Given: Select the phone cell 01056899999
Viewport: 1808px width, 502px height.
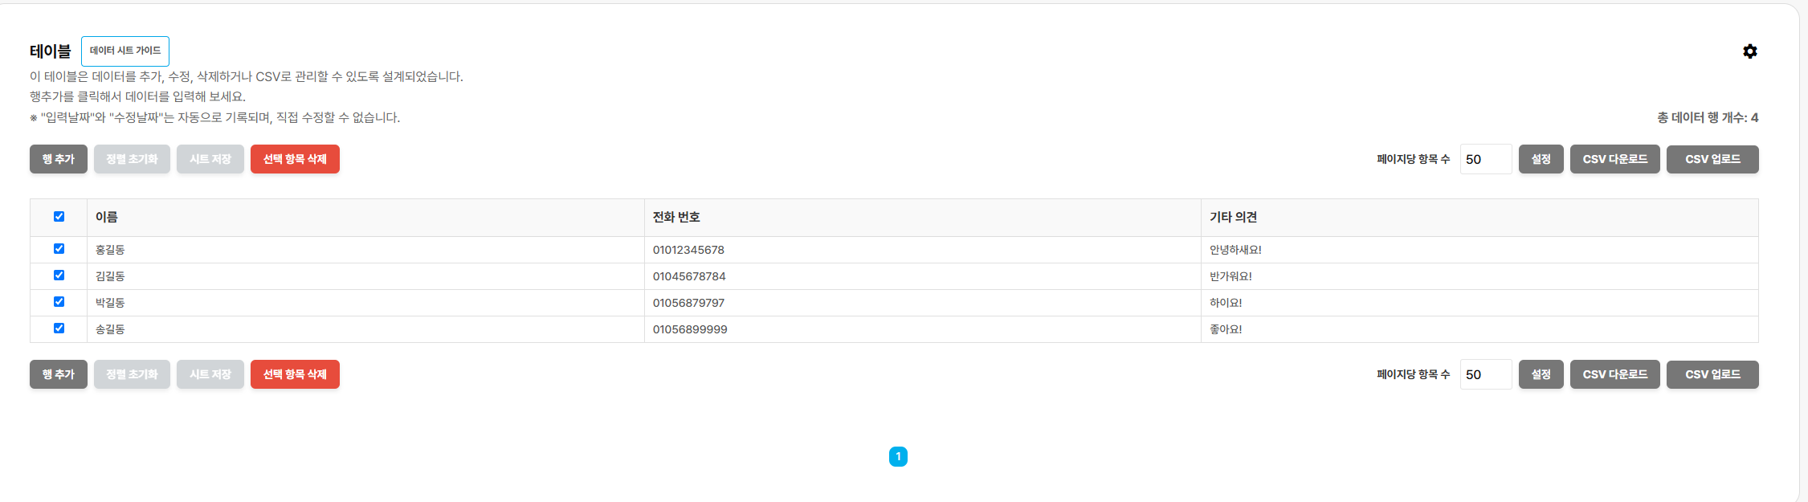Looking at the screenshot, I should (x=923, y=329).
